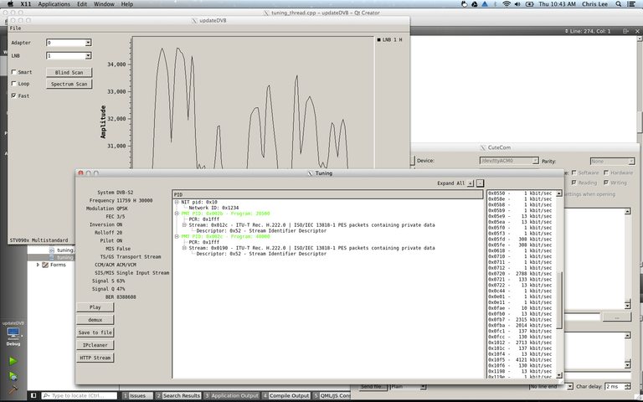Open the X11 menu
643x402 pixels.
coord(26,4)
